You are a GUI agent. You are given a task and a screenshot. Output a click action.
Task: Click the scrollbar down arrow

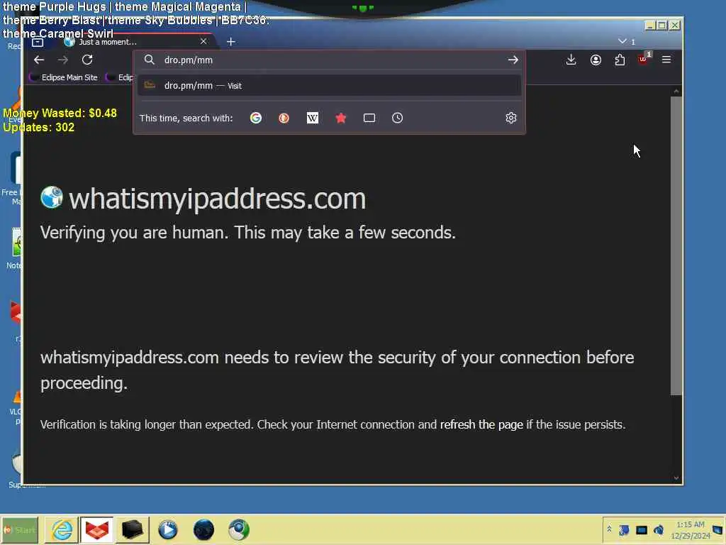coord(676,478)
